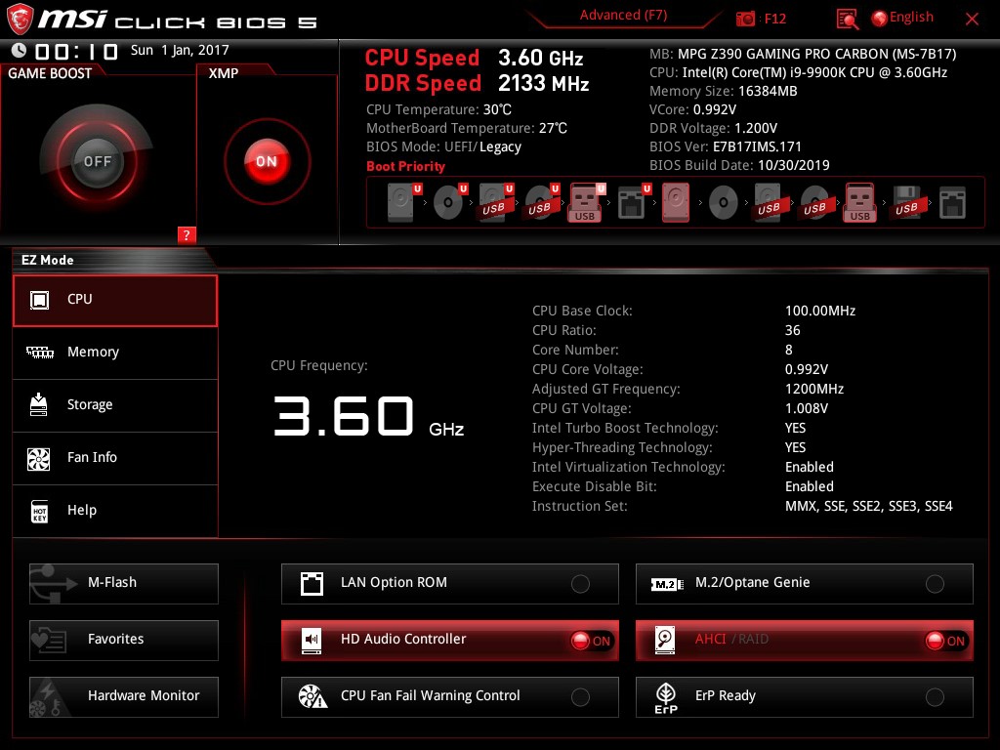Image resolution: width=1000 pixels, height=750 pixels.
Task: Click the clock icon beside the time
Action: [x=20, y=50]
